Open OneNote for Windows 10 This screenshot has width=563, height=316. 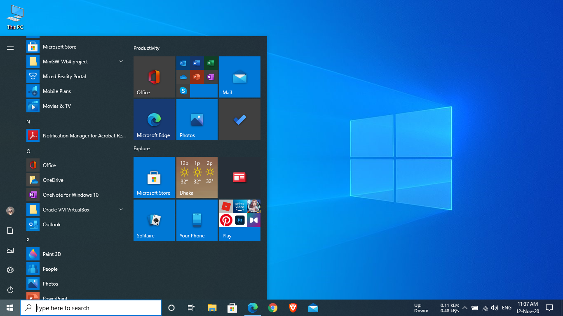point(76,195)
